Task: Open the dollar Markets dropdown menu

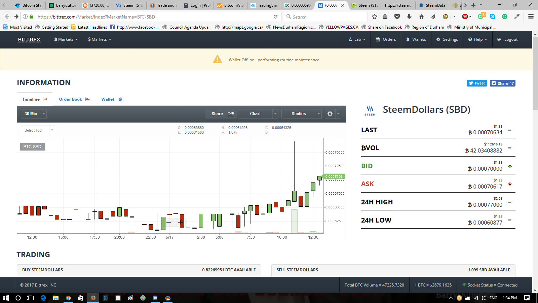Action: pyautogui.click(x=100, y=39)
